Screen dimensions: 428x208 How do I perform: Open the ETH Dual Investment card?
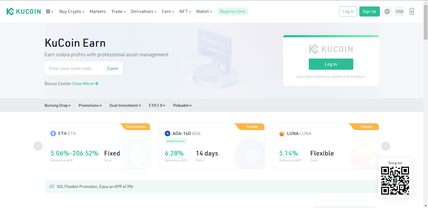click(97, 146)
